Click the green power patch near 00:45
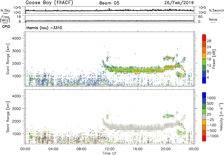Image resolution: width=224 pixels, height=155 pixels. pos(31,79)
